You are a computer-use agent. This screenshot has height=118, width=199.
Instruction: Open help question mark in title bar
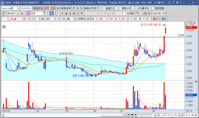pyautogui.click(x=184, y=2)
